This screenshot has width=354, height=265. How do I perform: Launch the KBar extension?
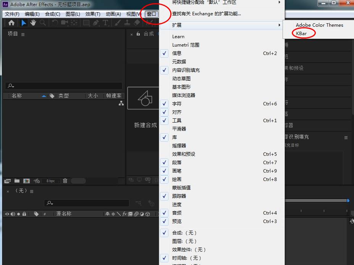[x=301, y=33]
